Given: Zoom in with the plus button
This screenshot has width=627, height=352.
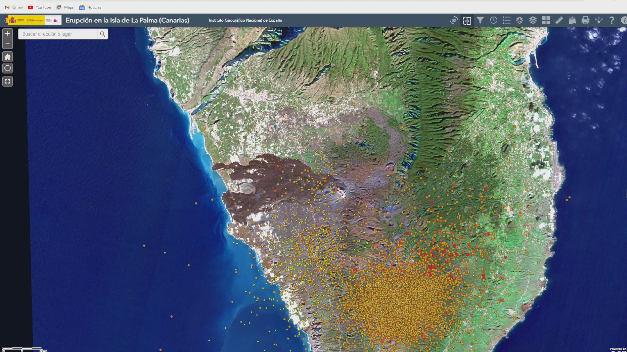Looking at the screenshot, I should click(8, 33).
